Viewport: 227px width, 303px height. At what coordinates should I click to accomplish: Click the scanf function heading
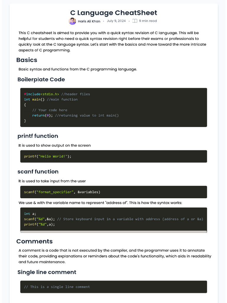coord(38,172)
